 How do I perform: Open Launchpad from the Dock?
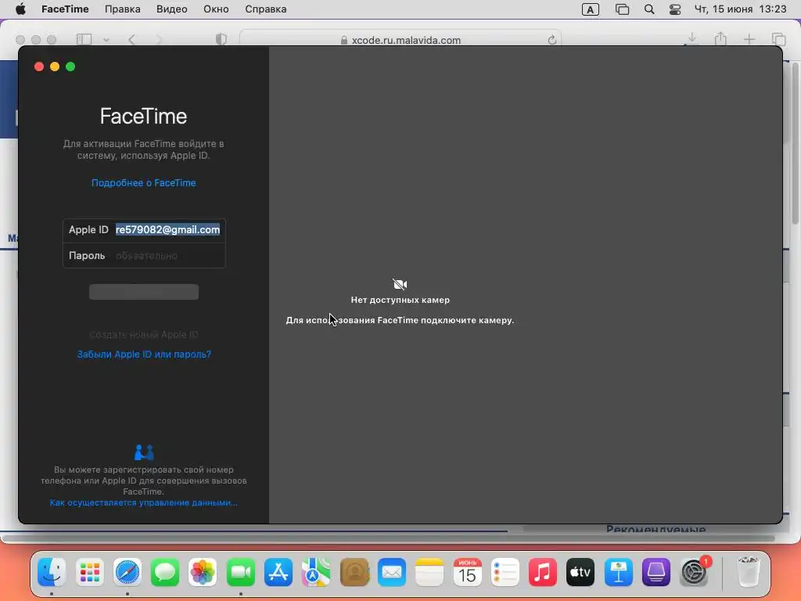coord(89,572)
